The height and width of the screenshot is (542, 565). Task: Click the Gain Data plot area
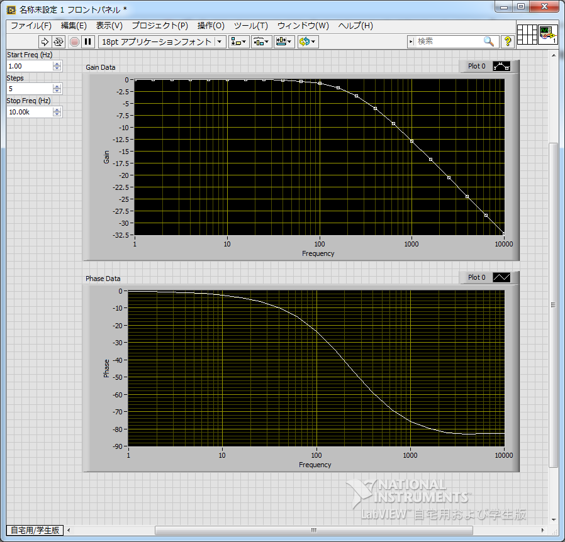tap(320, 157)
